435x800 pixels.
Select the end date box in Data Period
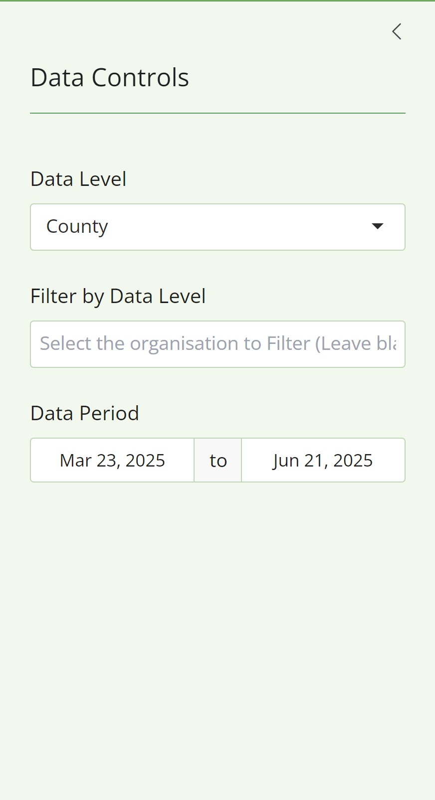click(323, 460)
